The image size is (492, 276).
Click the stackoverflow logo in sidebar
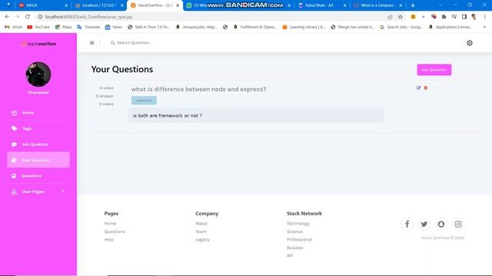click(x=38, y=44)
